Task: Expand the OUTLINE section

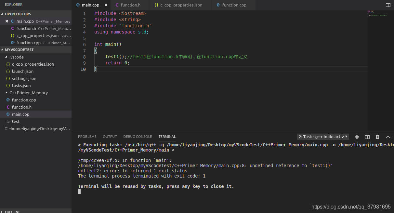Action: 36,211
